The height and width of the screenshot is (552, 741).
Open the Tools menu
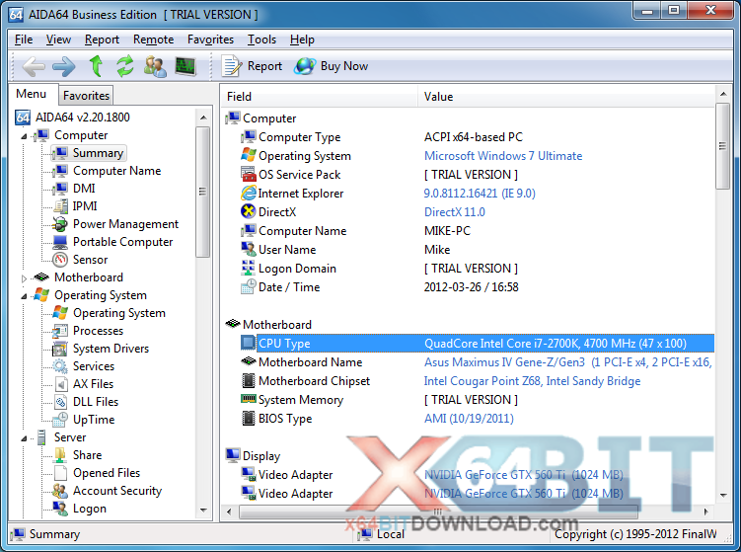pos(262,39)
